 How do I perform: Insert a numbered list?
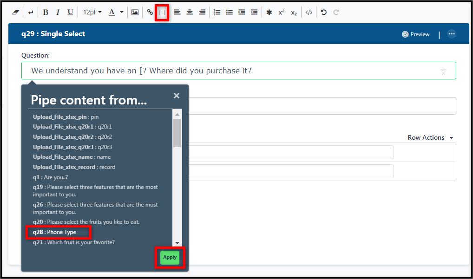tap(217, 13)
